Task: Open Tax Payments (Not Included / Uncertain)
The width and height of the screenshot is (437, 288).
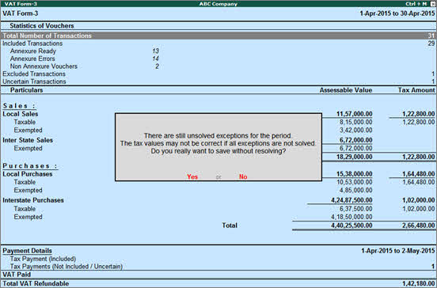Action: (x=66, y=267)
